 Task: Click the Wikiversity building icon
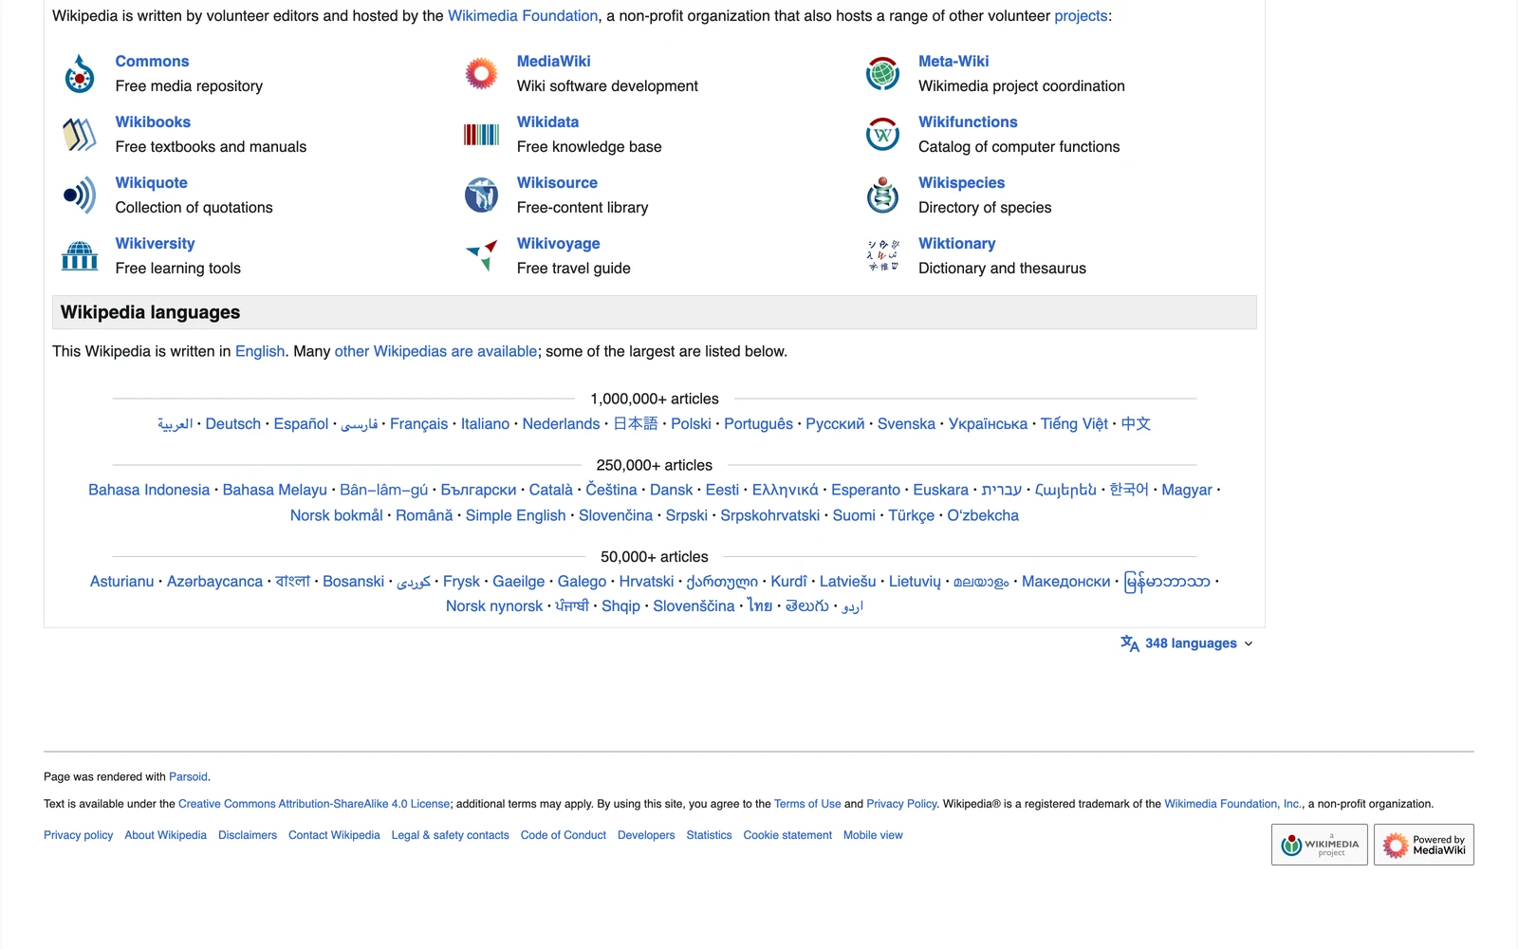click(80, 255)
